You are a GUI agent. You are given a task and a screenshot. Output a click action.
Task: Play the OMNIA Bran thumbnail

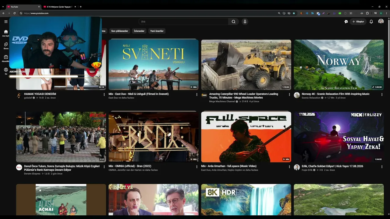click(154, 137)
